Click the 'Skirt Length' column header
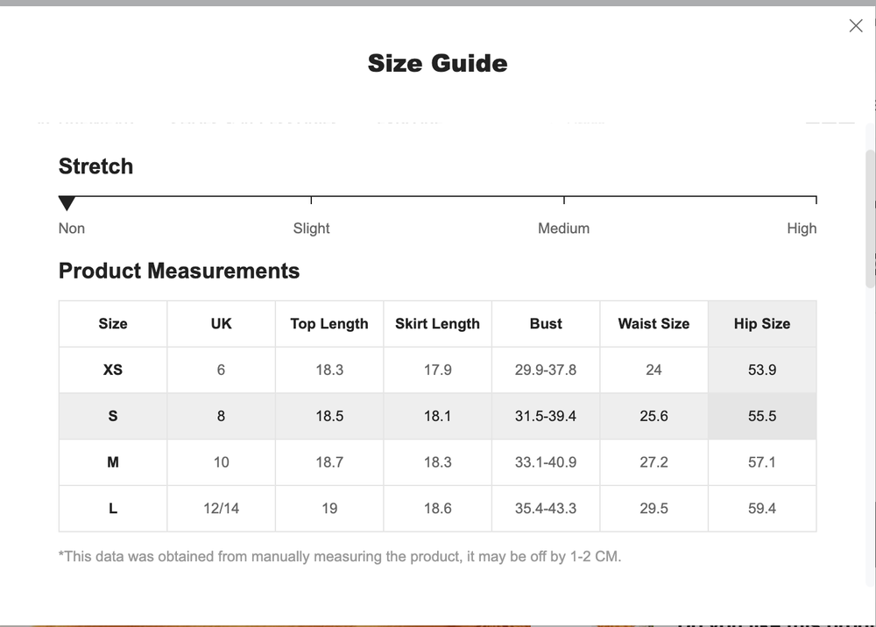Viewport: 876px width, 627px height. point(437,324)
